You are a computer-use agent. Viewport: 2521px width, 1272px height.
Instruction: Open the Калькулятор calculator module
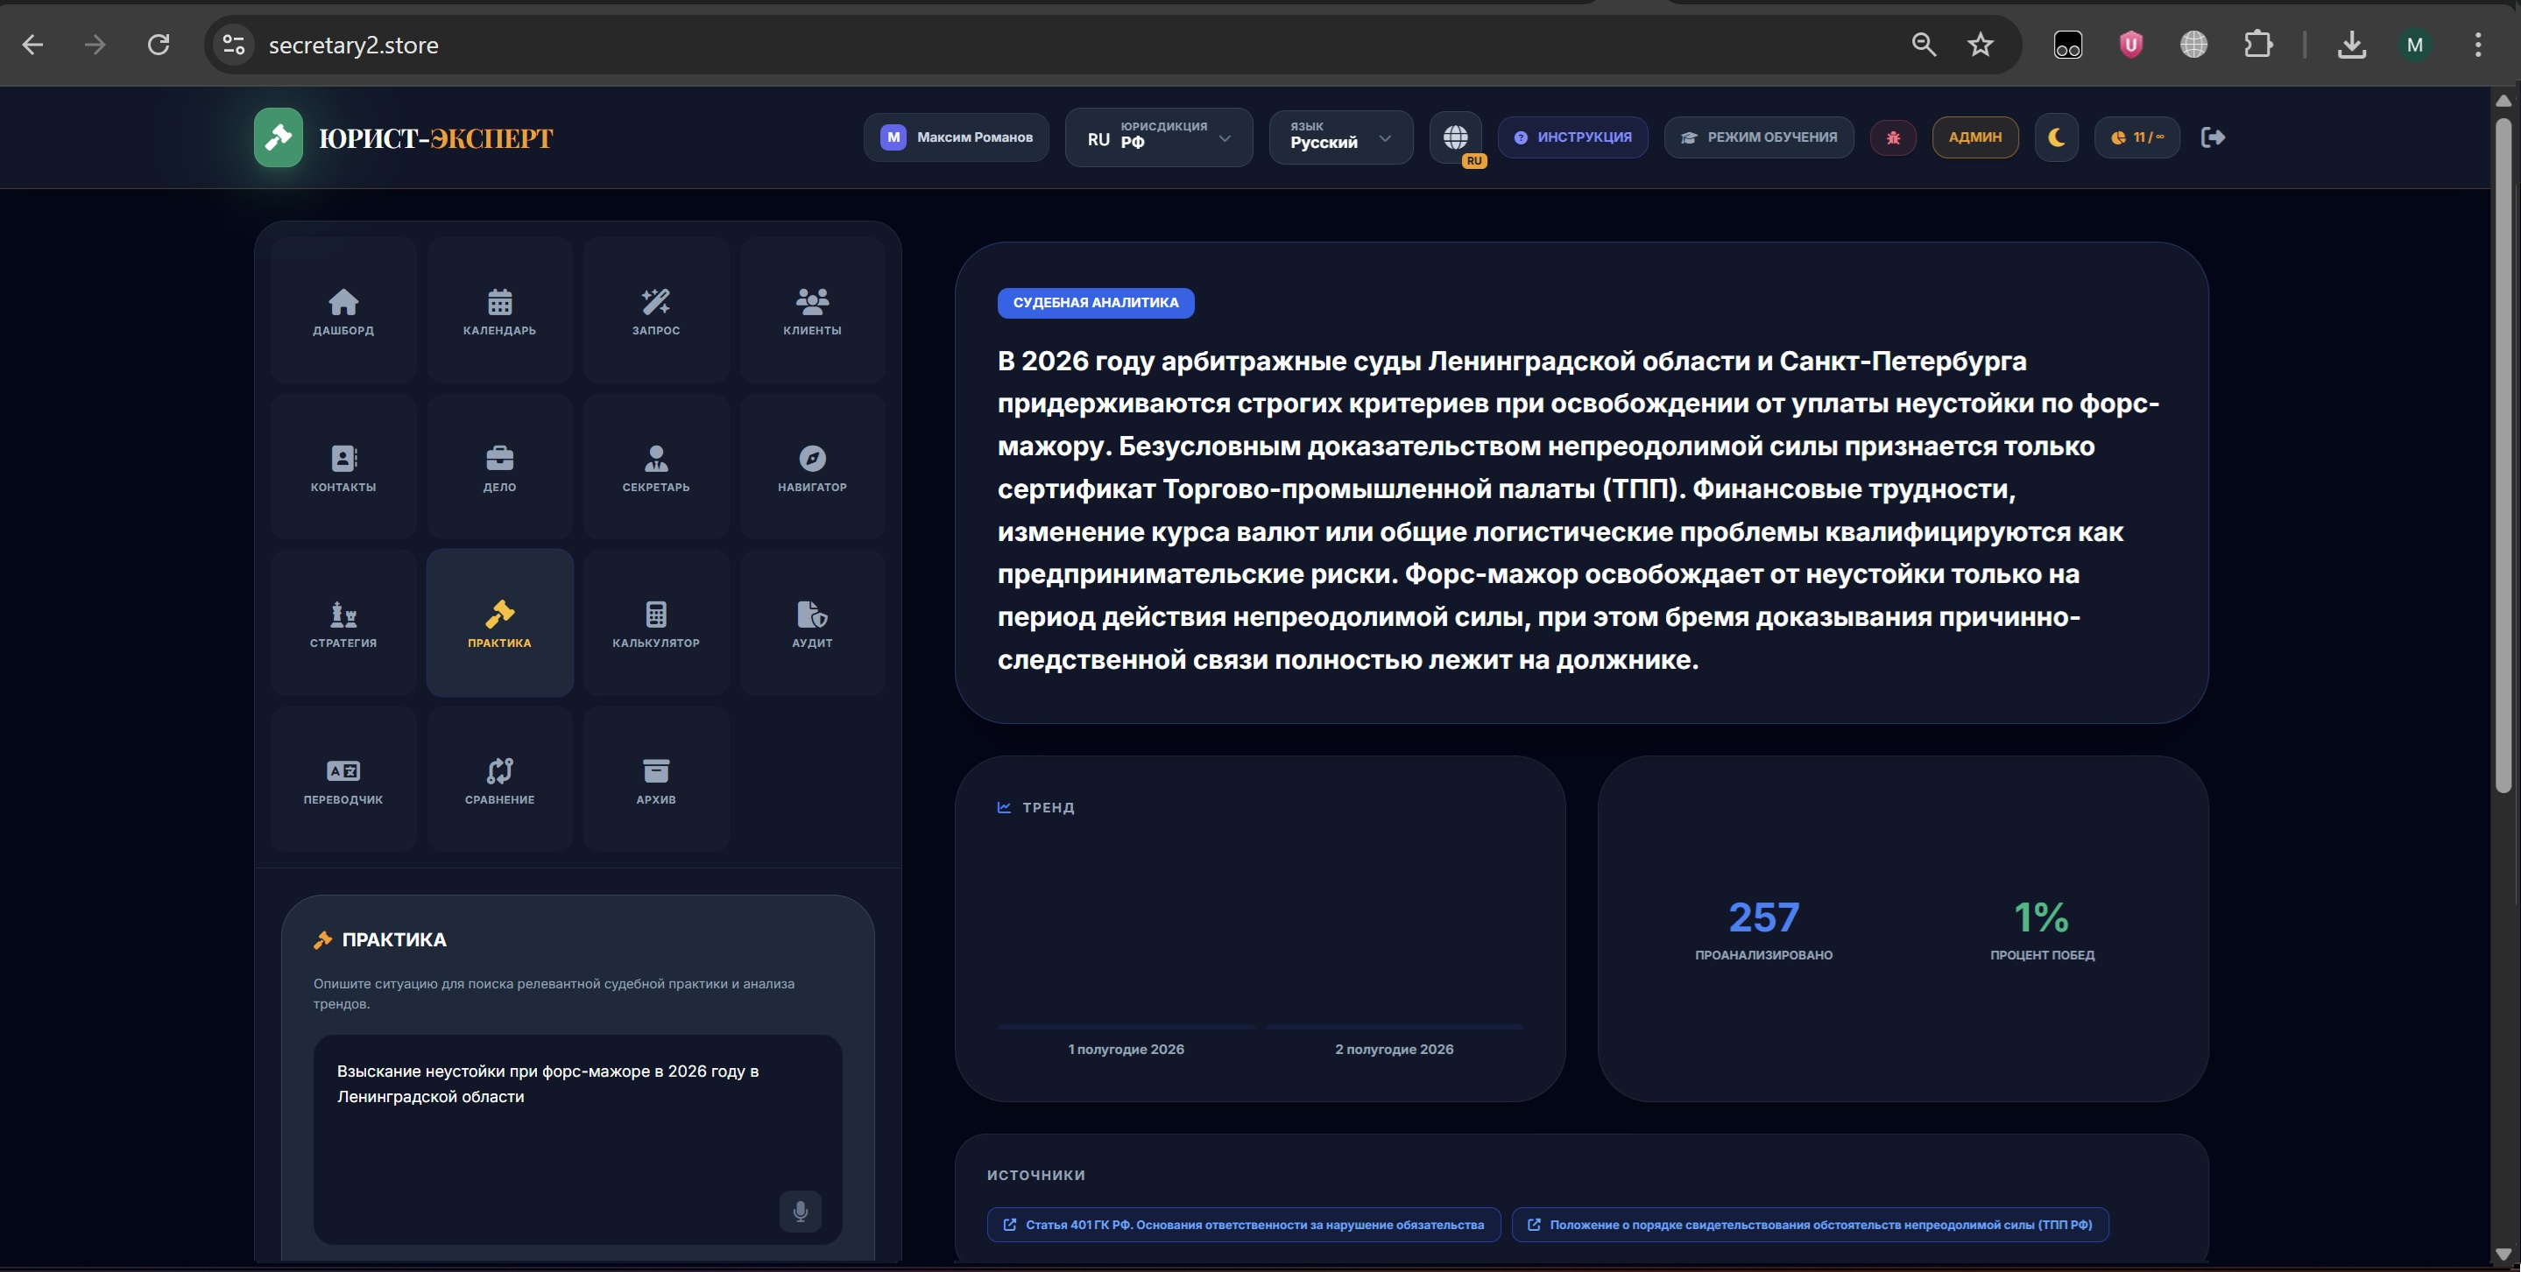[x=656, y=624]
